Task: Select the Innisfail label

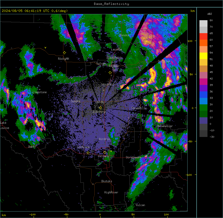Action: (x=107, y=84)
